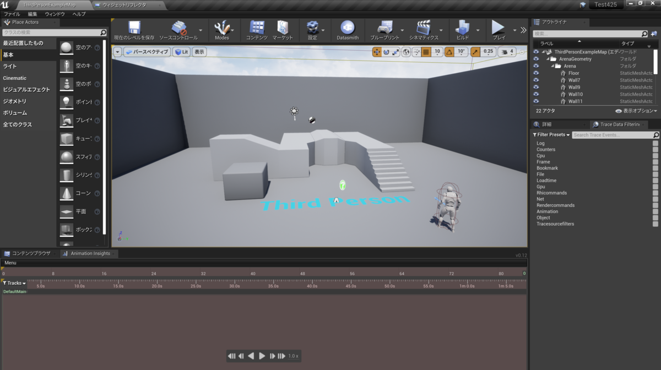Open the Help menu

click(x=79, y=14)
